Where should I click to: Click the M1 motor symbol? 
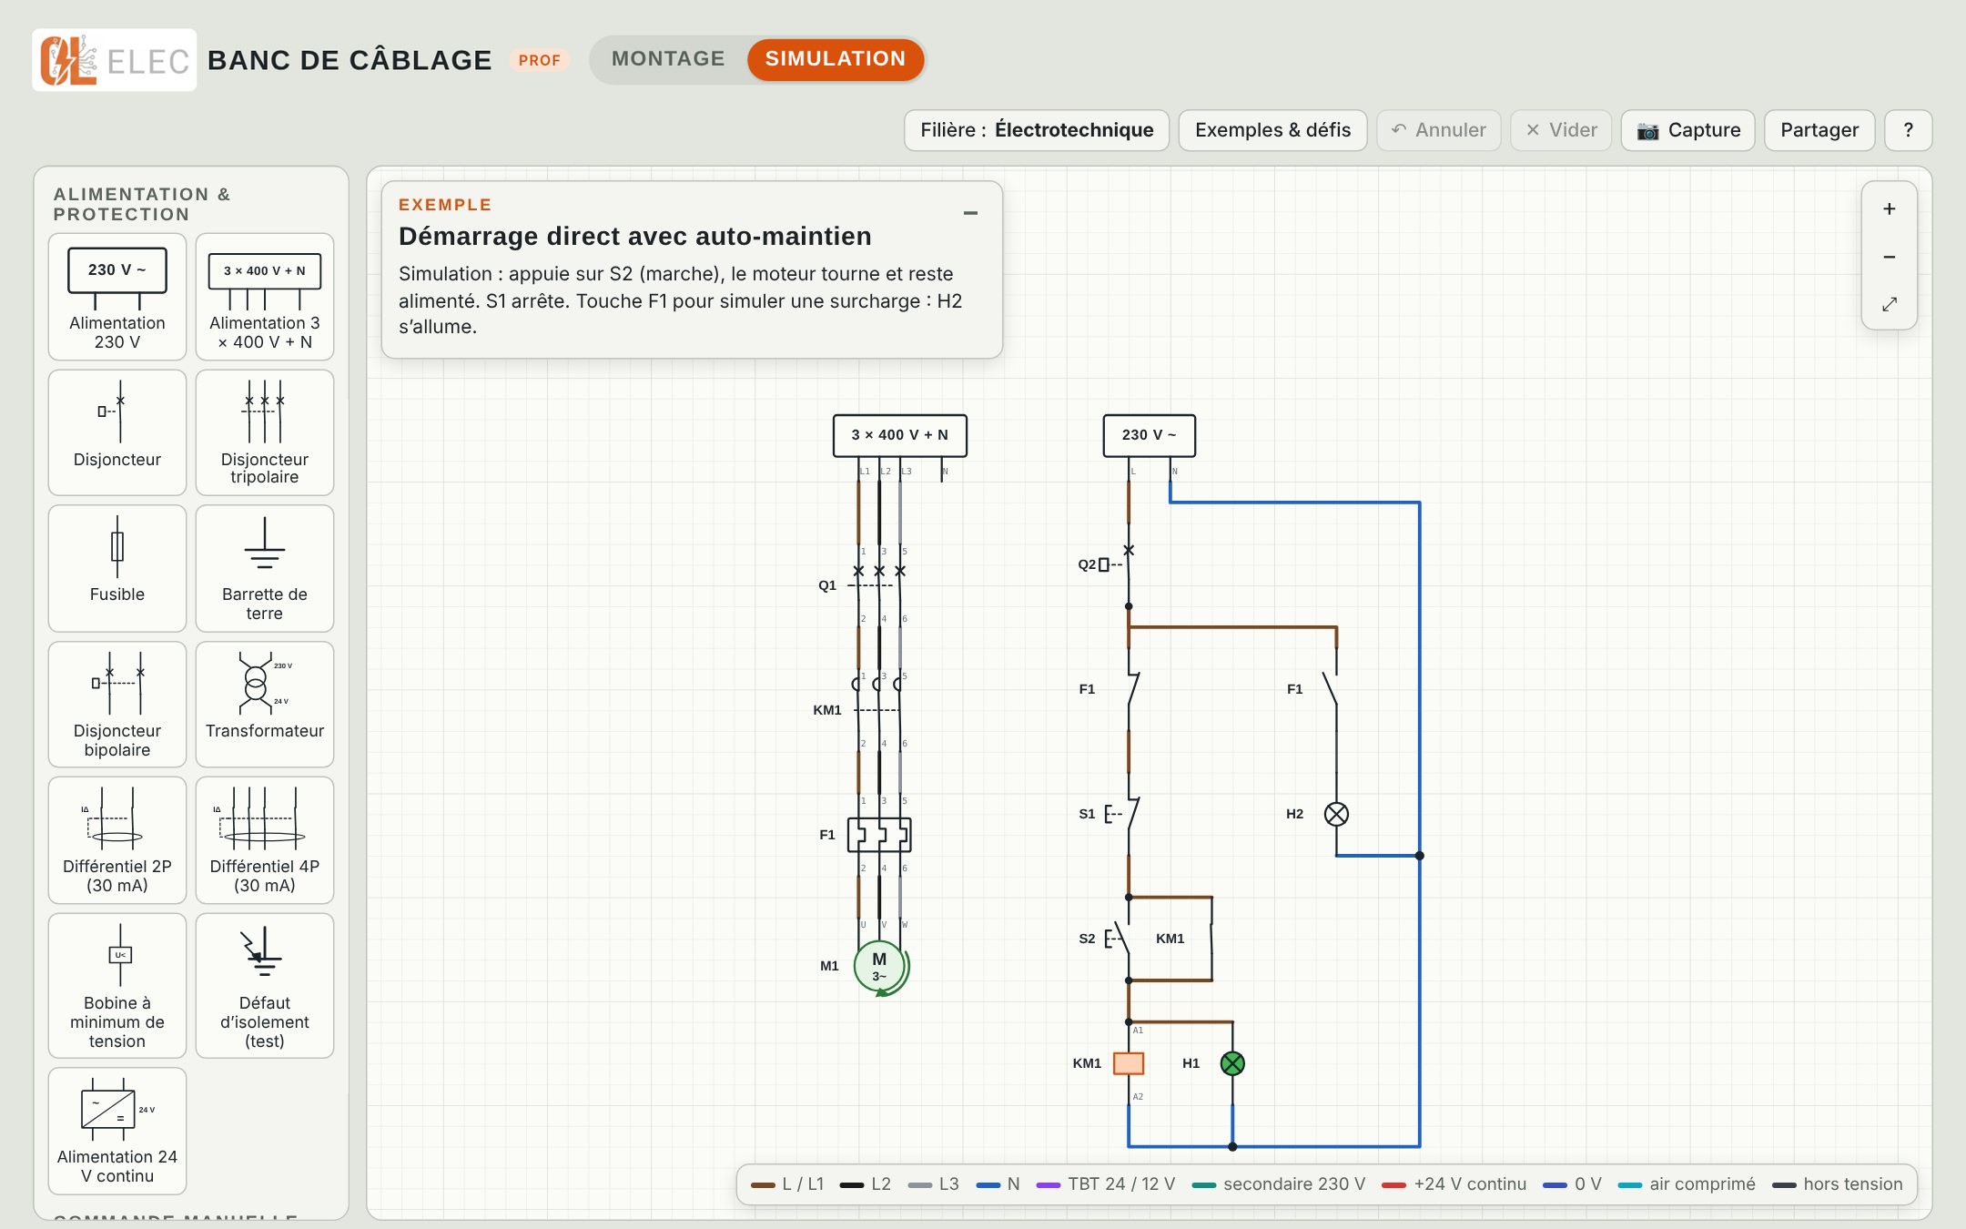click(x=880, y=967)
